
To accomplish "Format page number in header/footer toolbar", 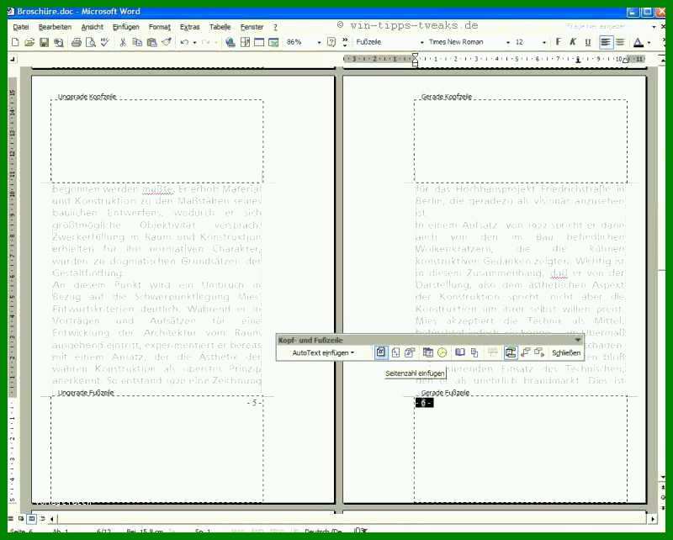I will pos(410,352).
